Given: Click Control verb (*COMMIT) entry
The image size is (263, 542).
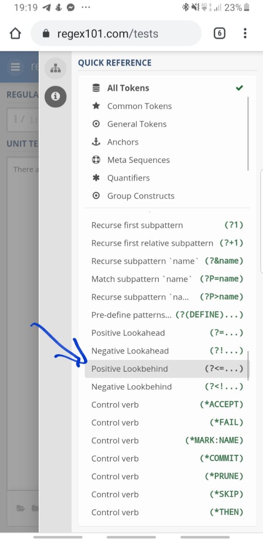Looking at the screenshot, I should pos(167,459).
